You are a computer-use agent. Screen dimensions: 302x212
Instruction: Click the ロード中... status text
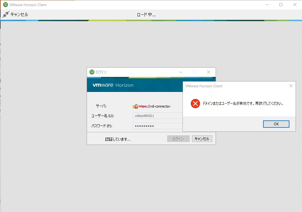[x=146, y=15]
